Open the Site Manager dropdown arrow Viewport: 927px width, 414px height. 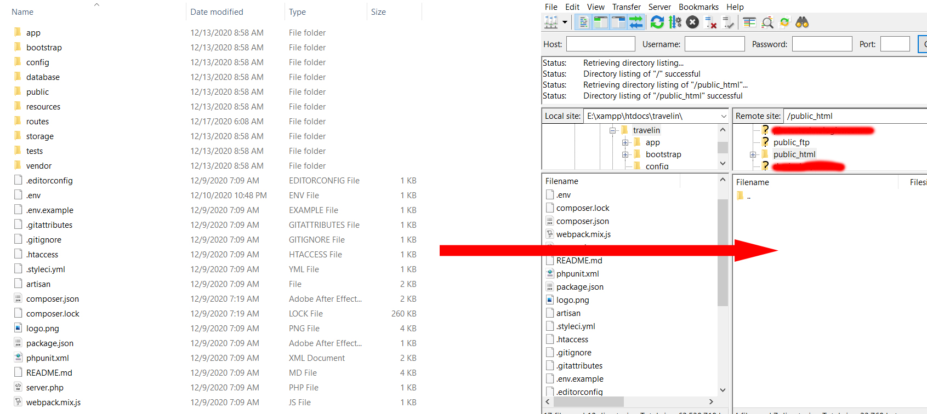point(565,22)
